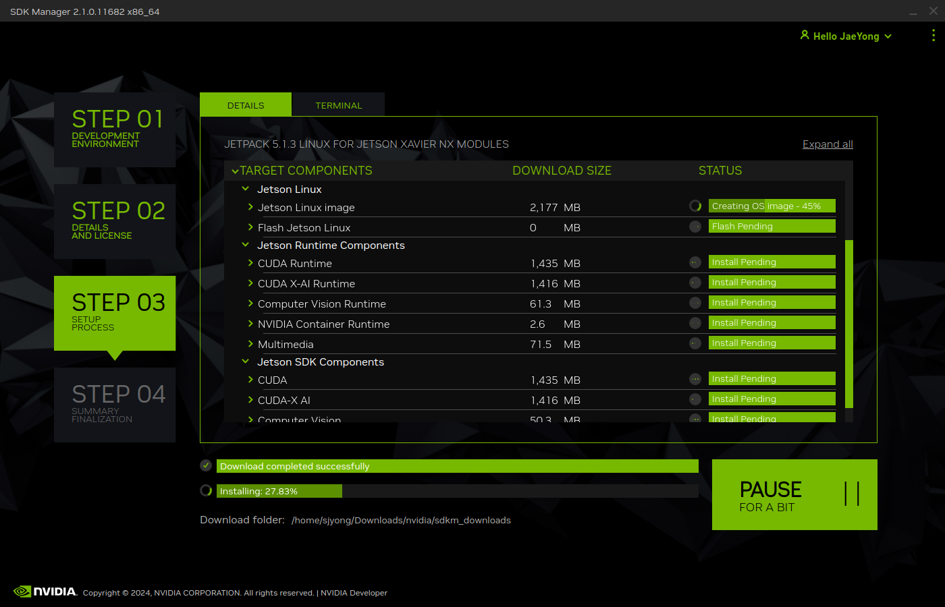Click the NVIDIA Container Runtime pending icon

coord(695,323)
